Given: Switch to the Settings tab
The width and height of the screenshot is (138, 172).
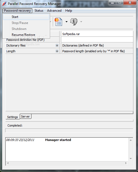Looking at the screenshot, I should click(13, 117).
